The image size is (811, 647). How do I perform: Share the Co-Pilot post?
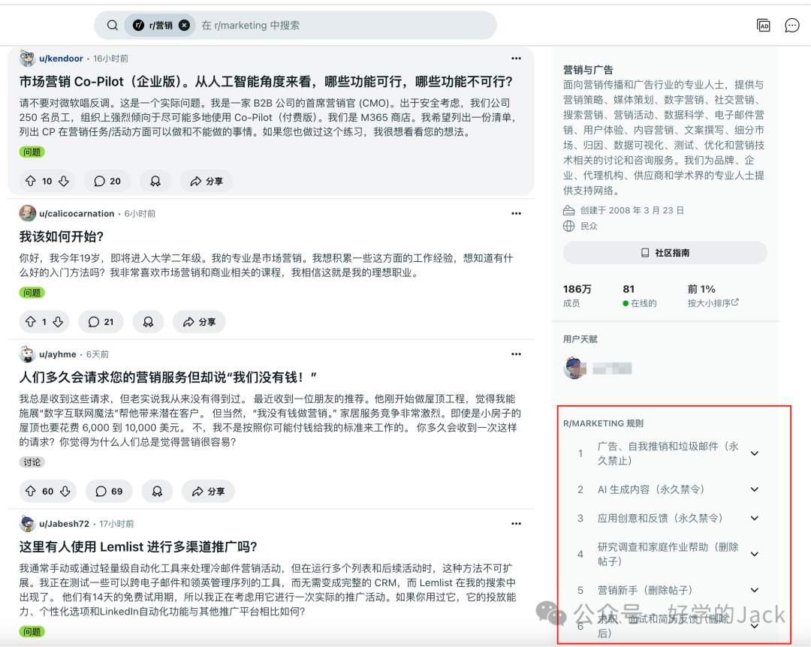206,181
